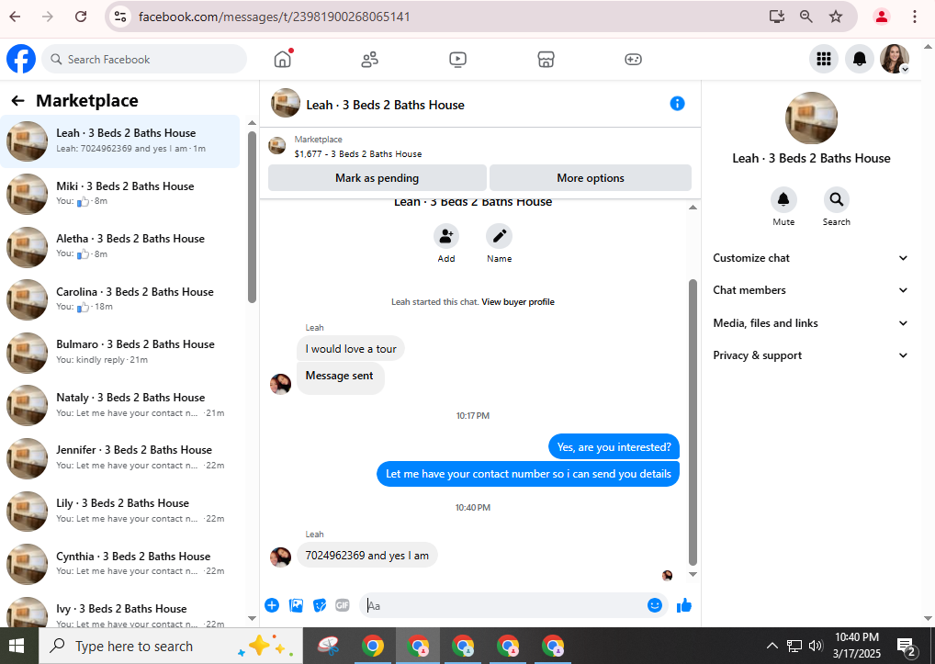Click the More options button

591,178
